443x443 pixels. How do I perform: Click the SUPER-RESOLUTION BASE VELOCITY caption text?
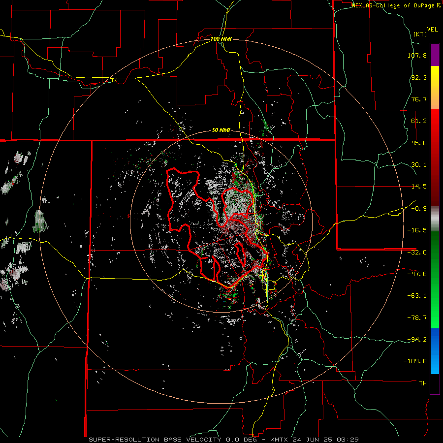[156, 440]
